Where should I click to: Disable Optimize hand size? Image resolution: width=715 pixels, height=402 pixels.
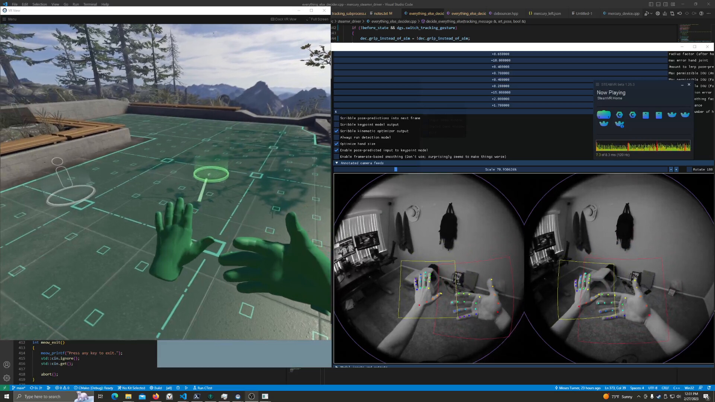click(337, 144)
